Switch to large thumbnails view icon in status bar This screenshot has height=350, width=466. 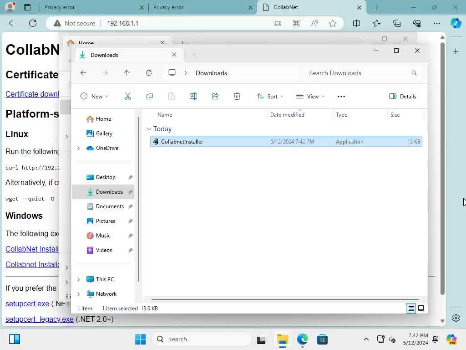pyautogui.click(x=421, y=309)
